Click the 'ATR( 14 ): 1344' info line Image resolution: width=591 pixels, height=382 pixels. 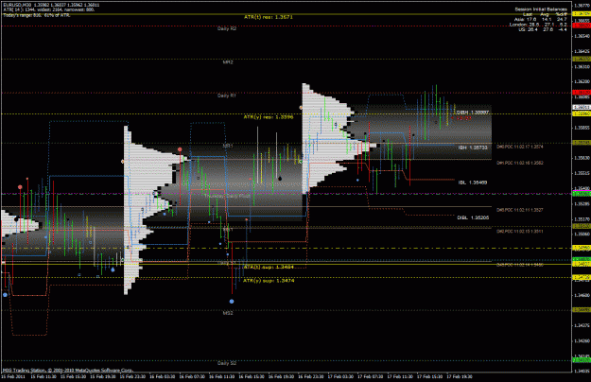49,9
